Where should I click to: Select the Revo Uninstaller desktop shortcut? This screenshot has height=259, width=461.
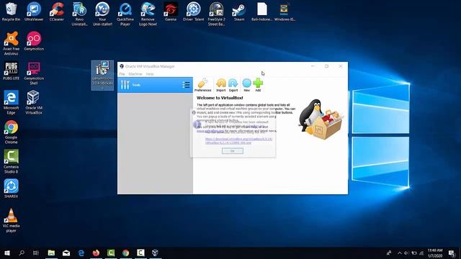pyautogui.click(x=79, y=14)
